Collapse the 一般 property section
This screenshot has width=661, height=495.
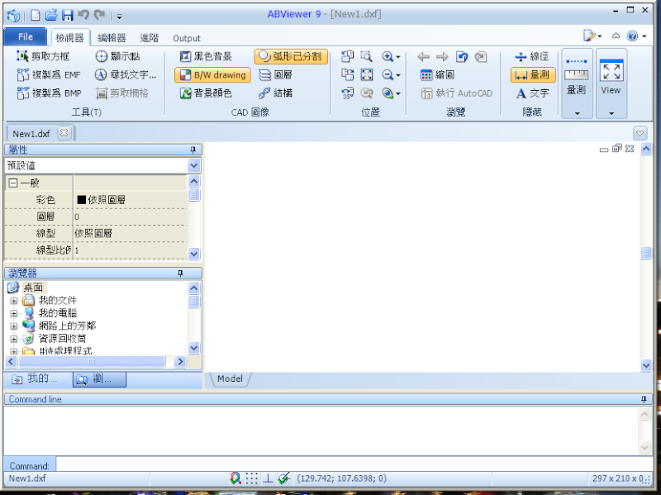pos(13,183)
